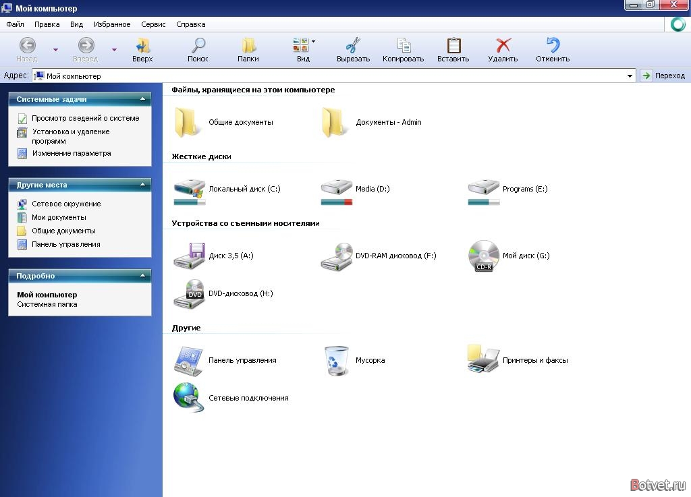Click the Жесткие диски group header
This screenshot has width=691, height=497.
click(201, 156)
